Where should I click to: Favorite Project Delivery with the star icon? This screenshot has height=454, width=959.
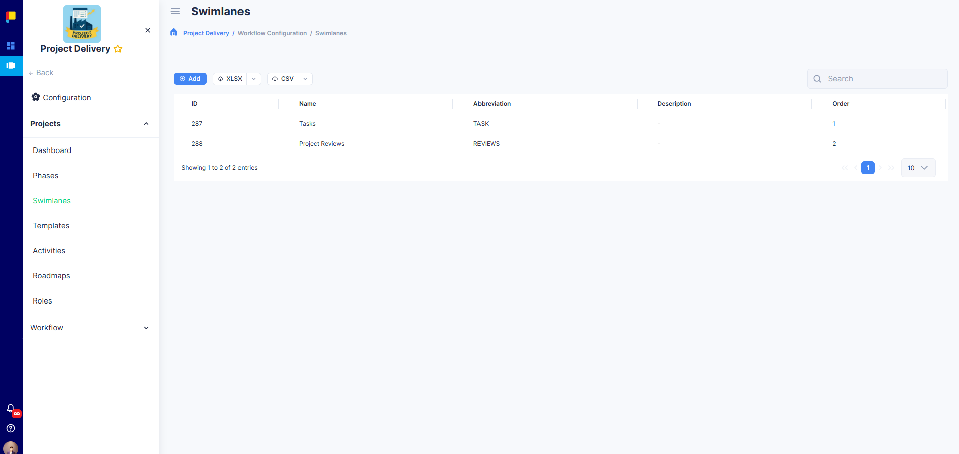pyautogui.click(x=118, y=49)
